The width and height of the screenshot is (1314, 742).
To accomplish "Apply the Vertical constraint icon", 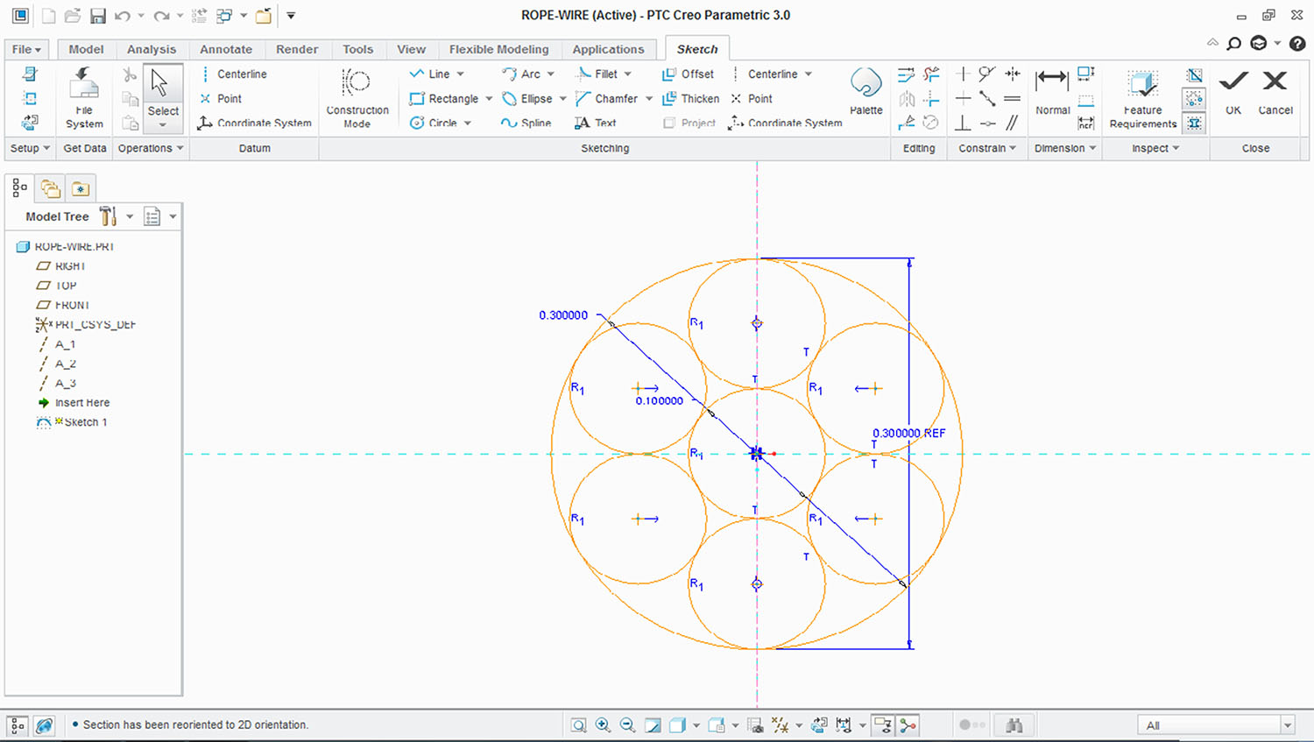I will (963, 74).
